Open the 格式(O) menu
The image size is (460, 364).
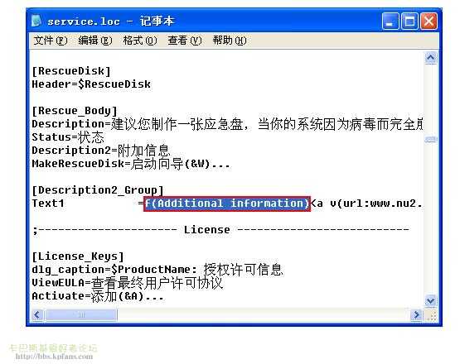coord(140,41)
